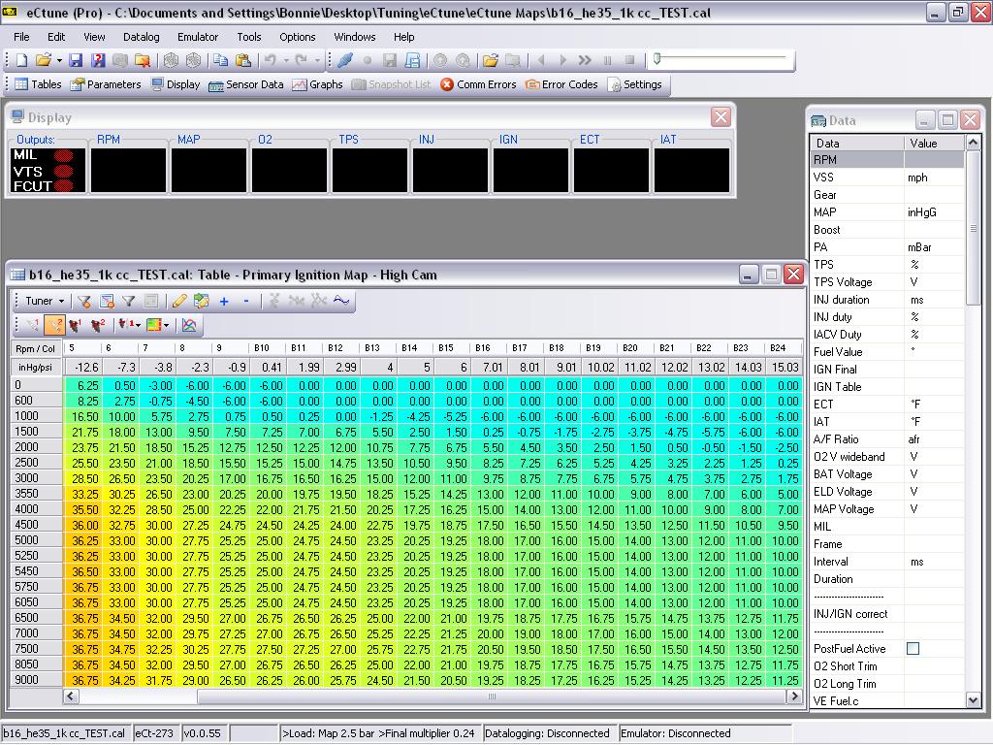
Task: Open dropdown arrow beside open folder icon
Action: pos(59,61)
